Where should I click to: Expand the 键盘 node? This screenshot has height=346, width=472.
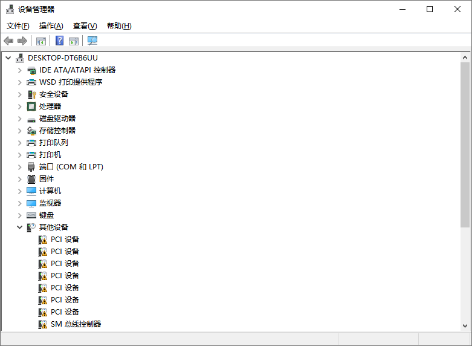click(x=19, y=215)
